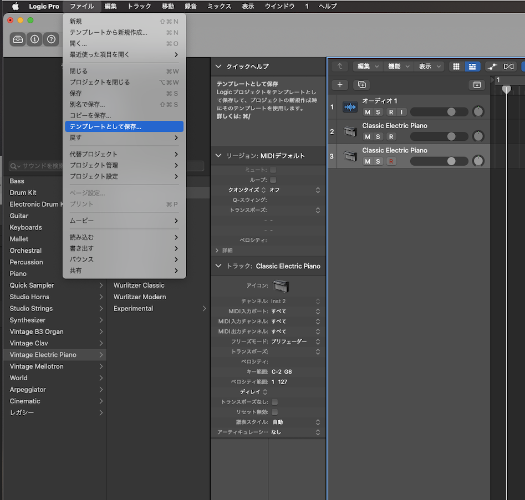This screenshot has height=500, width=525.
Task: Disable record-enable R on track 3
Action: click(x=390, y=161)
